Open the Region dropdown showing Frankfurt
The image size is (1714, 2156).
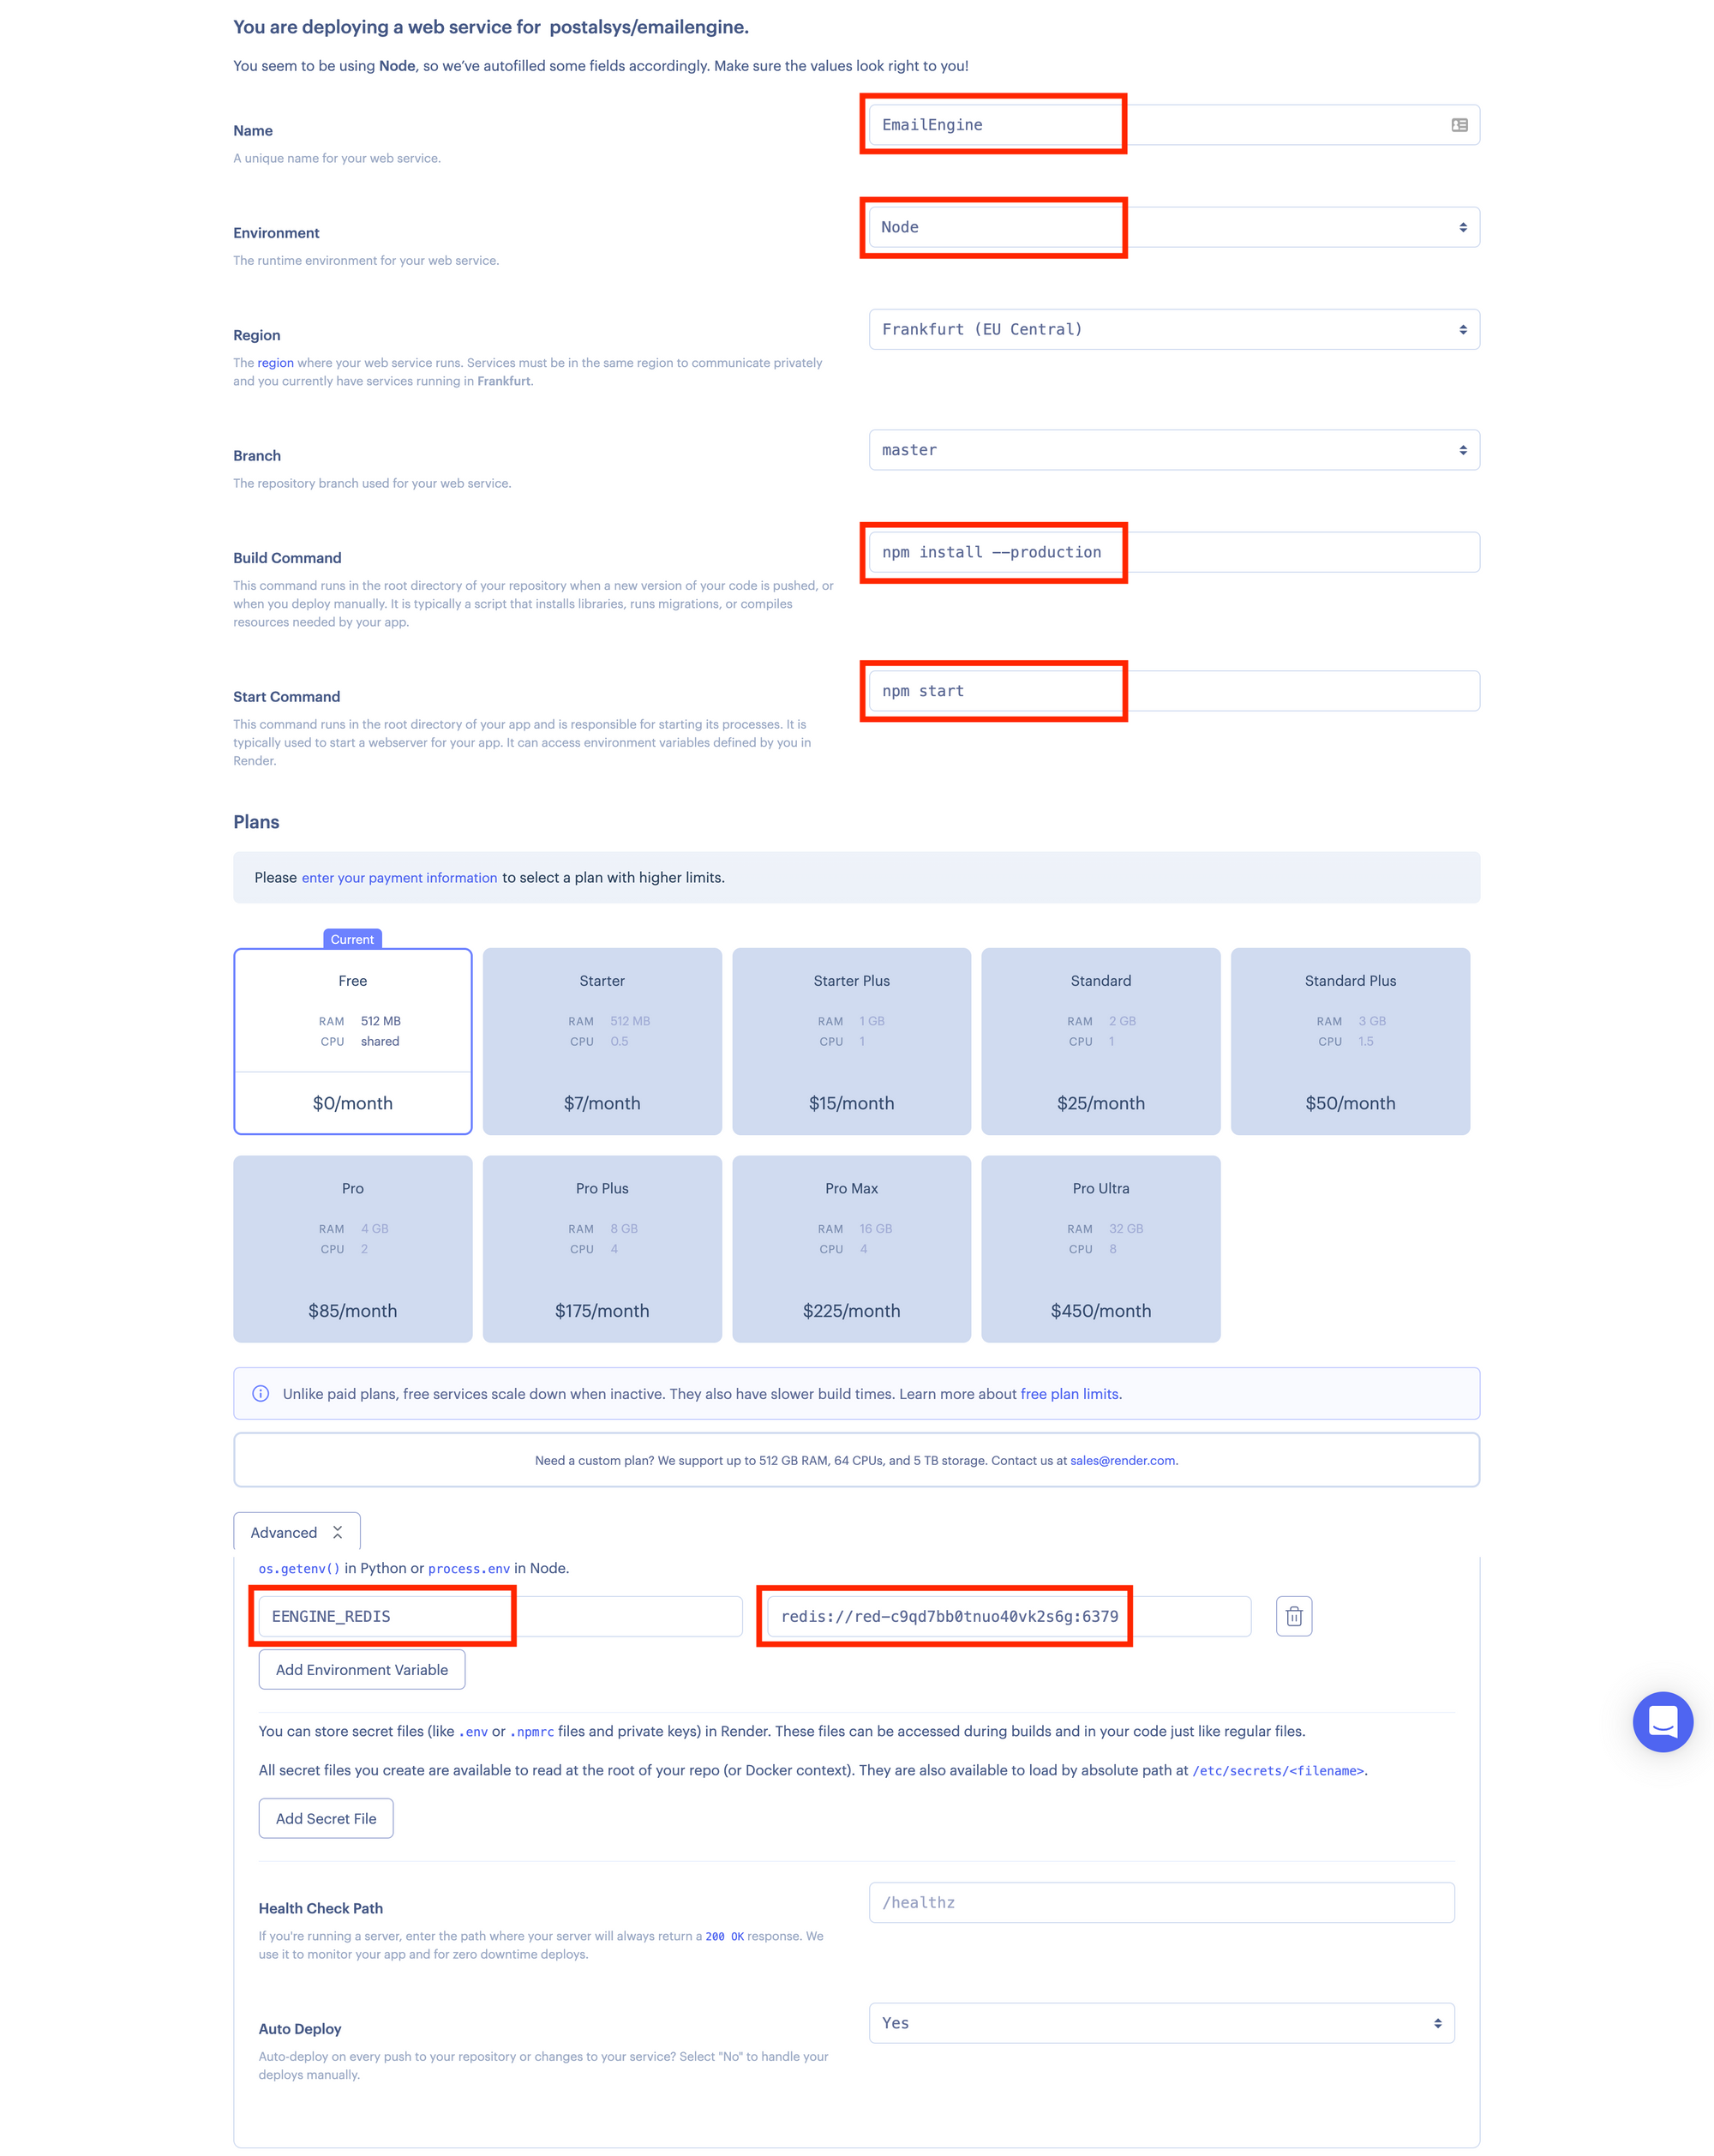click(1173, 330)
